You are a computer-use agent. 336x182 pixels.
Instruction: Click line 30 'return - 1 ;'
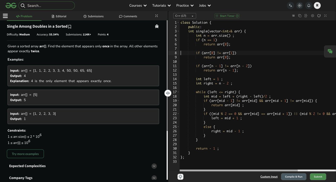(x=207, y=149)
